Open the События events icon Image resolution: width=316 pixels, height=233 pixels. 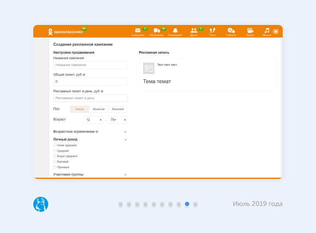(x=231, y=31)
